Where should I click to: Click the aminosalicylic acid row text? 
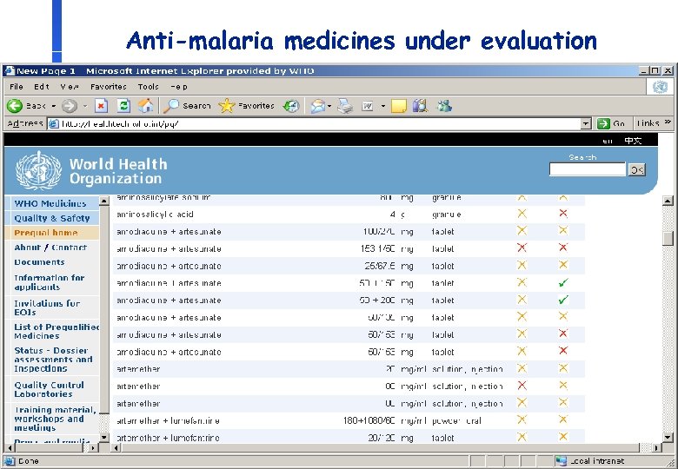[155, 215]
